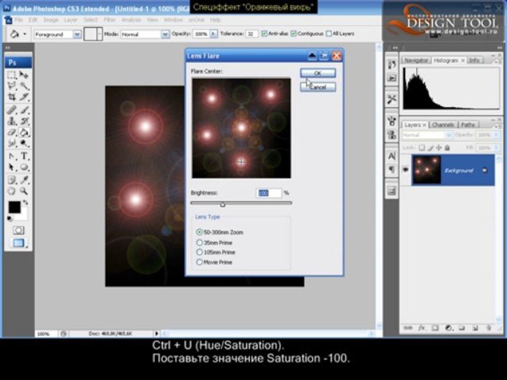Viewport: 507px width, 380px height.
Task: Open the pattern picker dropdown
Action: [x=100, y=34]
